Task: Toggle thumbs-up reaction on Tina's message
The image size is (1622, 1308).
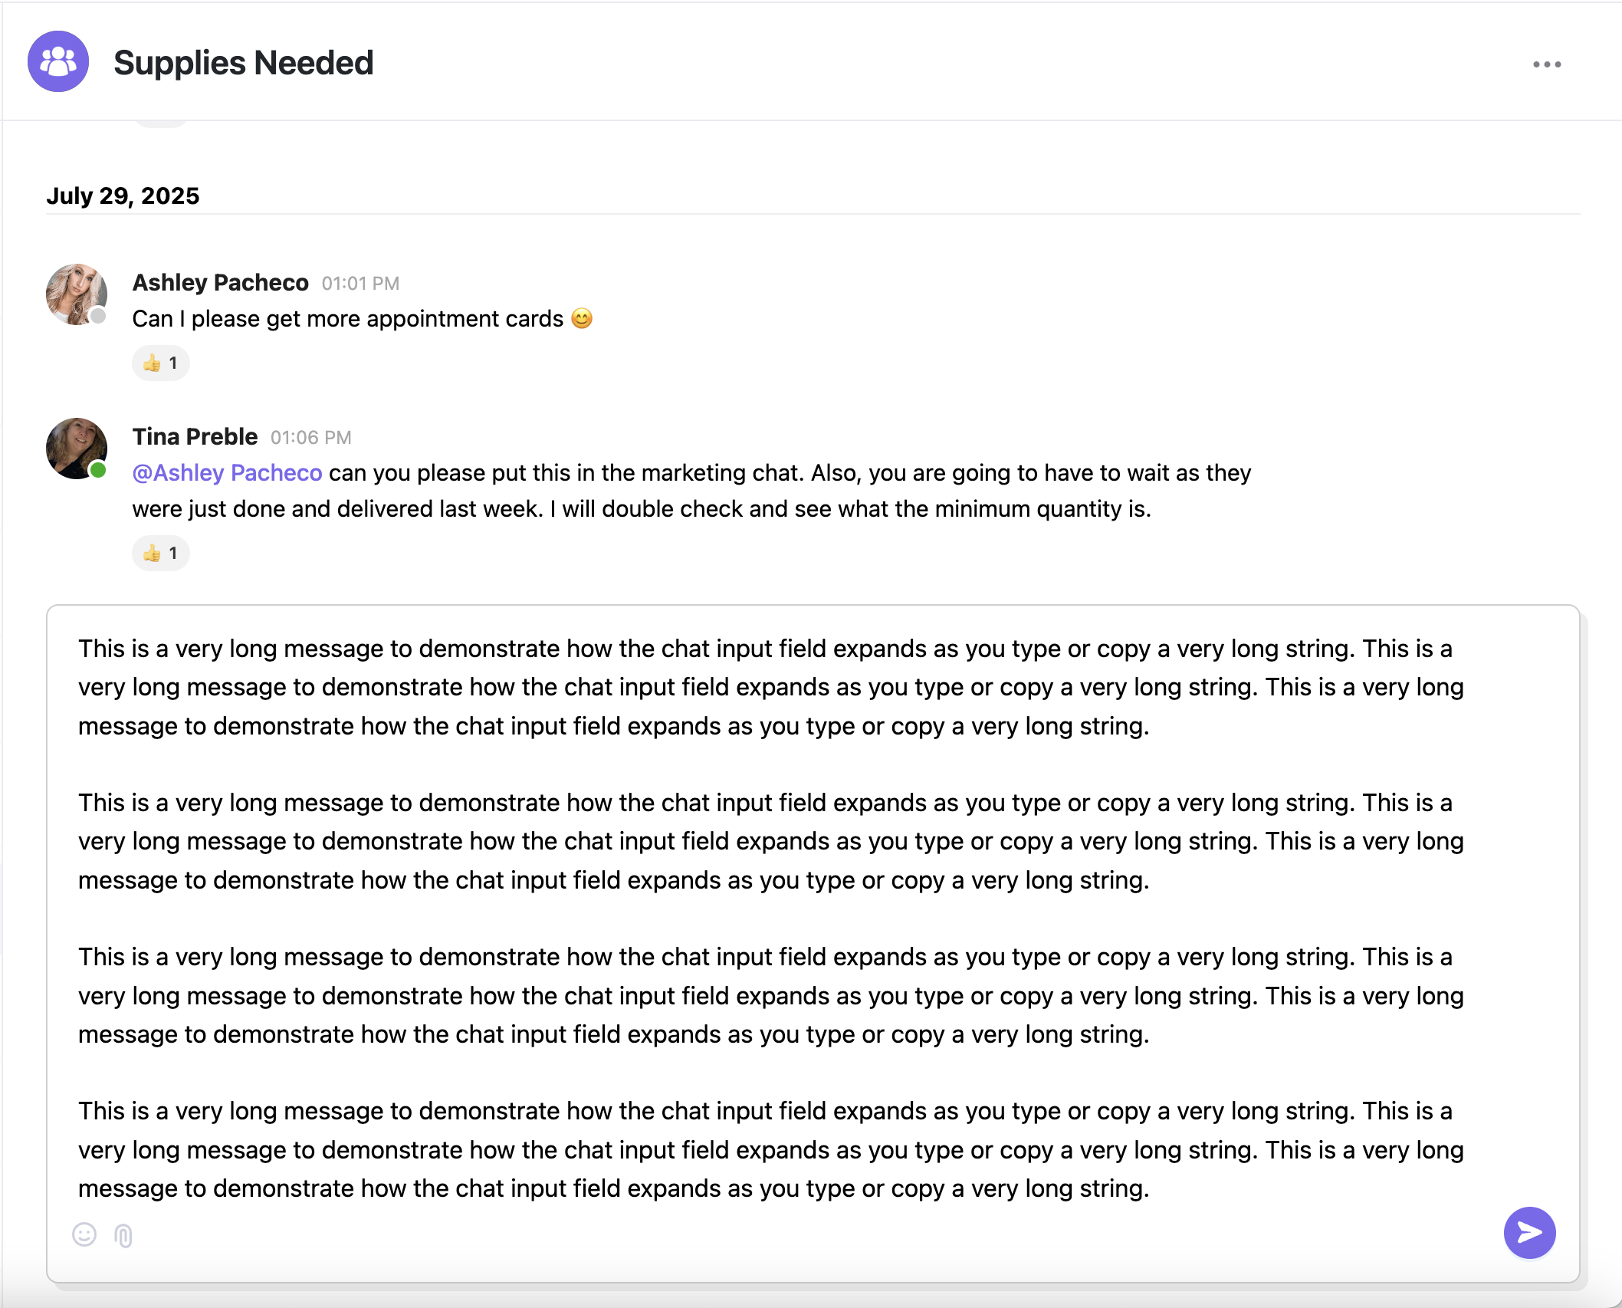Action: click(161, 553)
